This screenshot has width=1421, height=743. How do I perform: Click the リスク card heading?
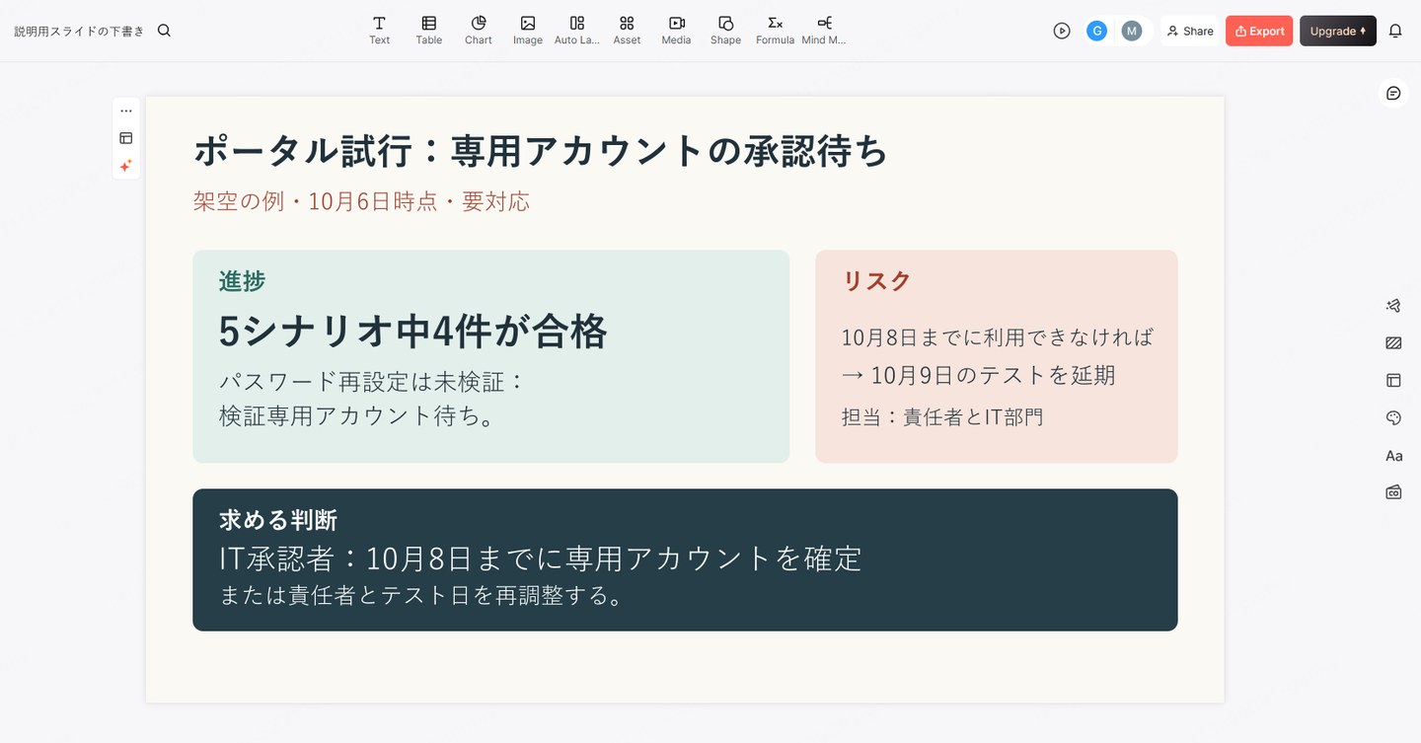click(x=876, y=281)
